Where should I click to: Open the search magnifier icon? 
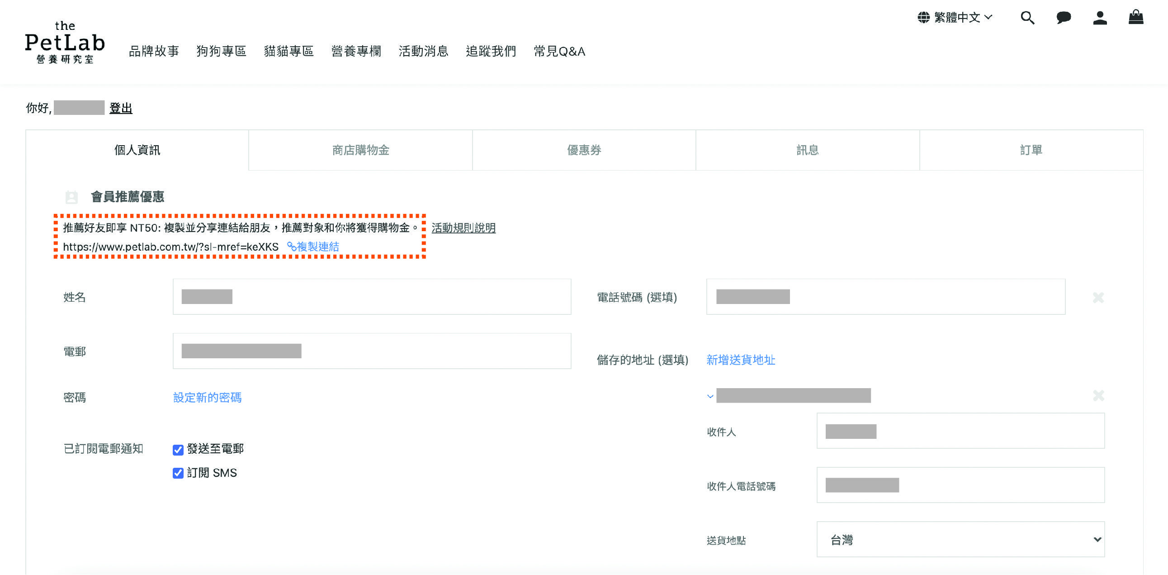1027,18
